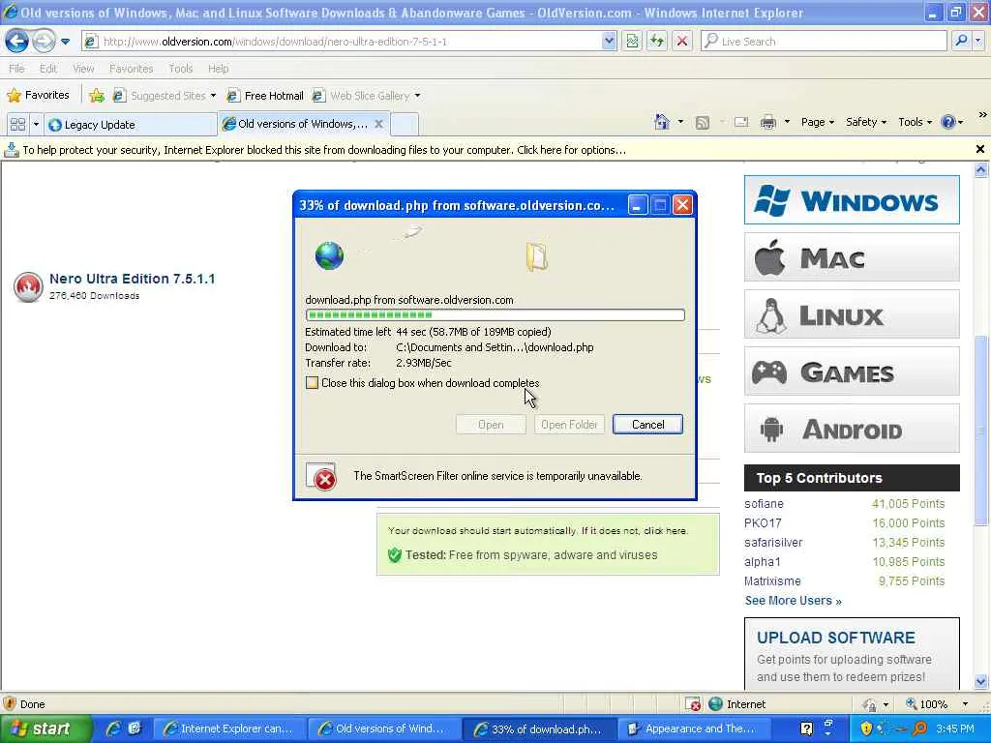The image size is (991, 743).
Task: Click the Home icon in command bar
Action: pyautogui.click(x=662, y=122)
